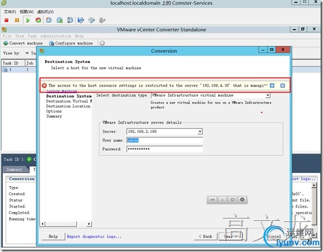Click the wizard steps scrollbar right arrow
The image size is (323, 252).
point(89,224)
